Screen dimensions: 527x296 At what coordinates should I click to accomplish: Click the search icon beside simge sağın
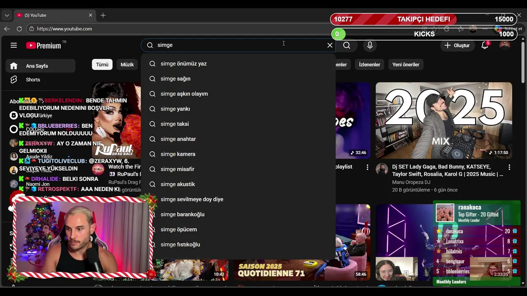click(x=152, y=79)
